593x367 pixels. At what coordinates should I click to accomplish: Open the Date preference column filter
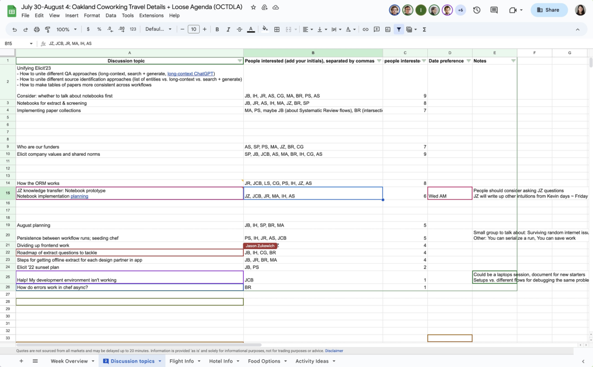[468, 61]
